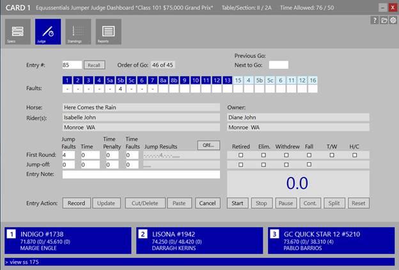Click First Round Time field

click(90, 155)
